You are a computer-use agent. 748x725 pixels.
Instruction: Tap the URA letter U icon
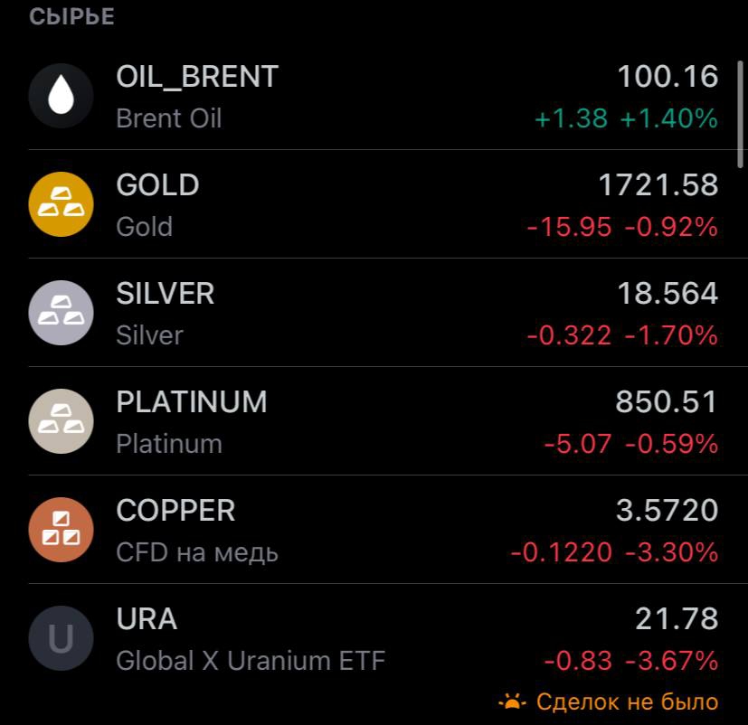[x=62, y=638]
